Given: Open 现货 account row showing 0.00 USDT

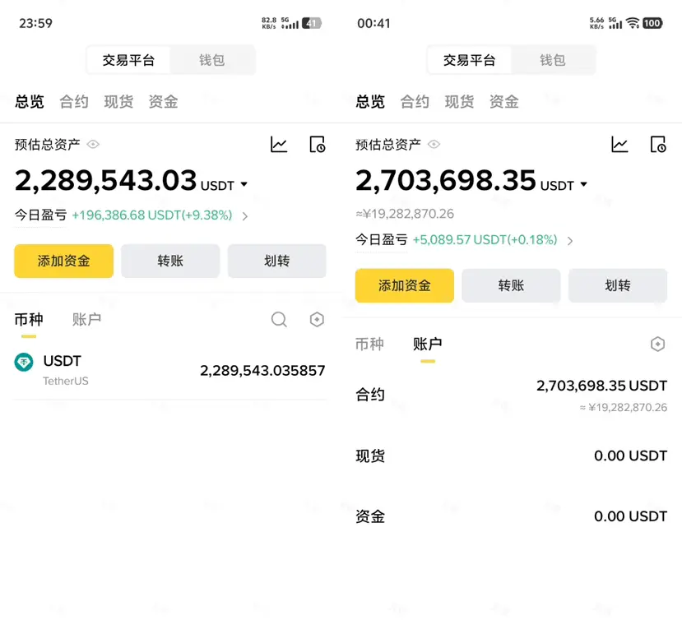Looking at the screenshot, I should pos(511,456).
